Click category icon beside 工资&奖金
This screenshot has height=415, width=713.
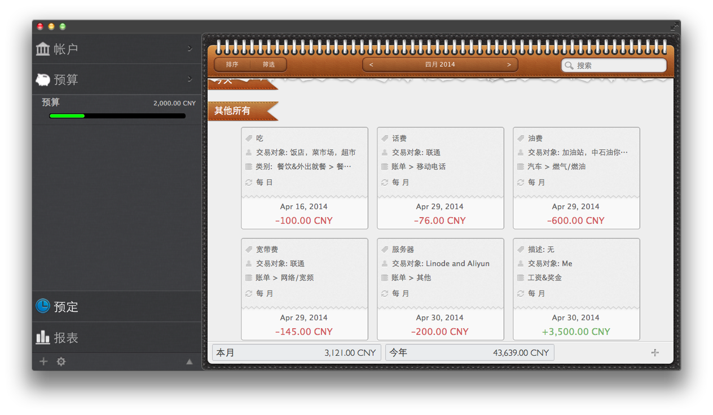521,278
